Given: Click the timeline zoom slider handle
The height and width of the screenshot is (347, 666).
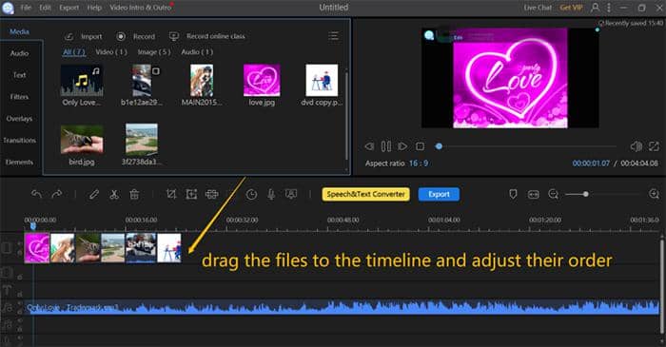Looking at the screenshot, I should (586, 194).
